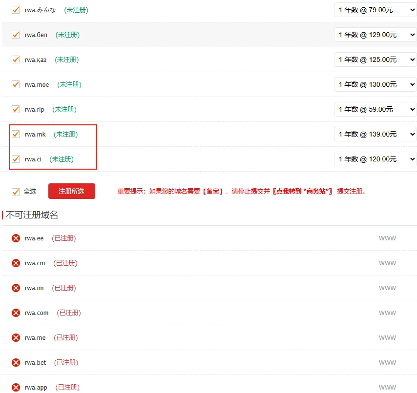Uncheck the rwa.mk domain checkbox

[x=16, y=134]
